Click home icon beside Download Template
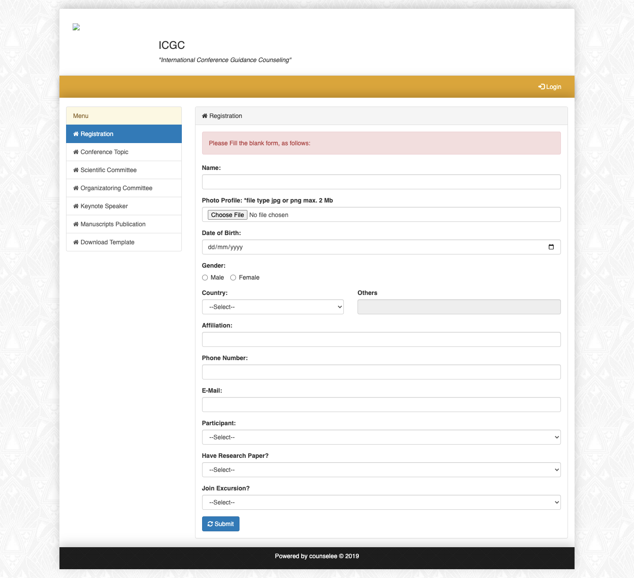Viewport: 634px width, 578px height. [76, 242]
